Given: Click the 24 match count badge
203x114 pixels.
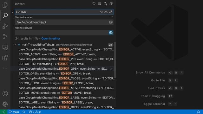Looking at the screenshot, I should tap(110, 45).
